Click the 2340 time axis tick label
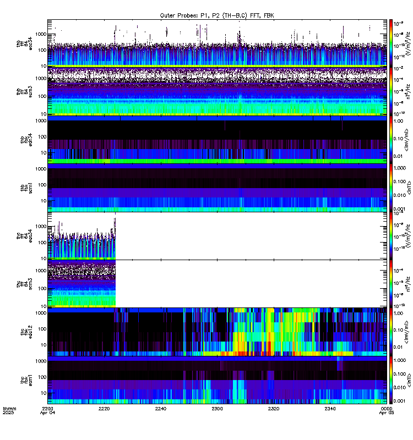 point(330,409)
